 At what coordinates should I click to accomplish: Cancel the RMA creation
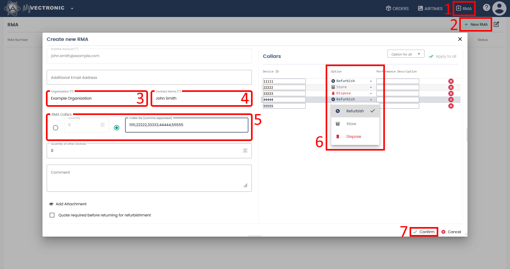pyautogui.click(x=451, y=232)
